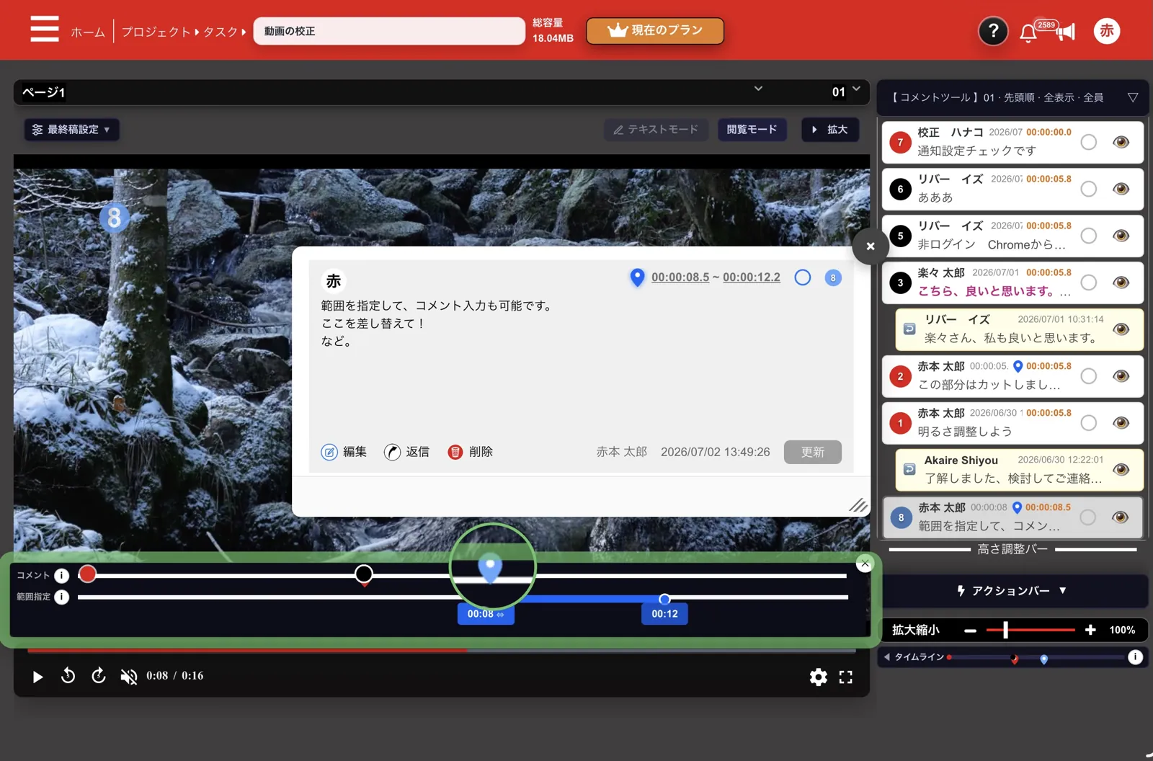1153x761 pixels.
Task: Jump to the 00:00:08.5 timestamp link
Action: [680, 277]
